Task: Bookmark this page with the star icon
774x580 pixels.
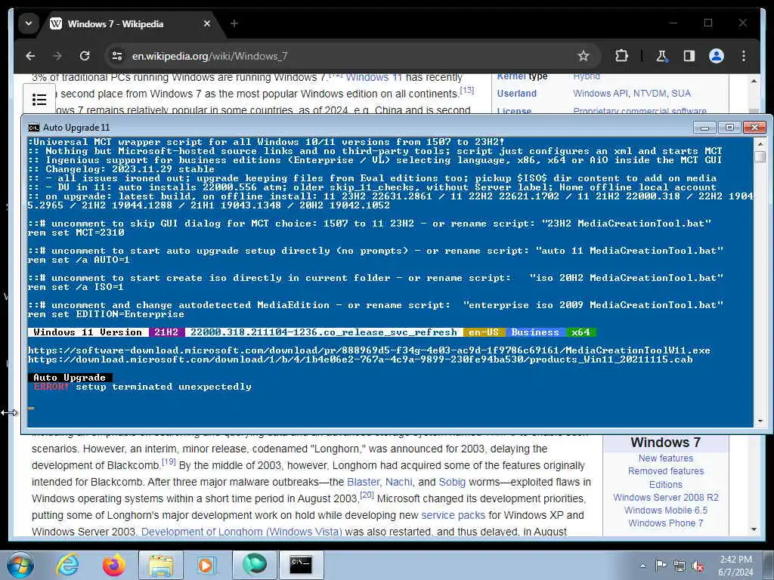Action: coord(584,56)
